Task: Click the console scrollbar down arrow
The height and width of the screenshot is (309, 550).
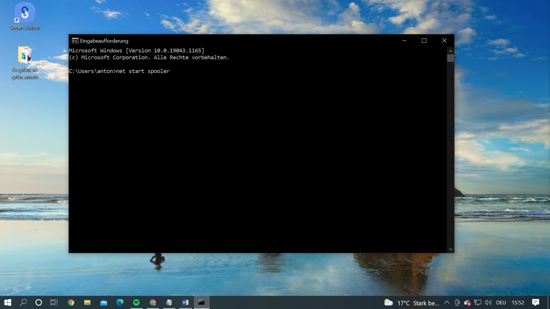Action: [450, 249]
